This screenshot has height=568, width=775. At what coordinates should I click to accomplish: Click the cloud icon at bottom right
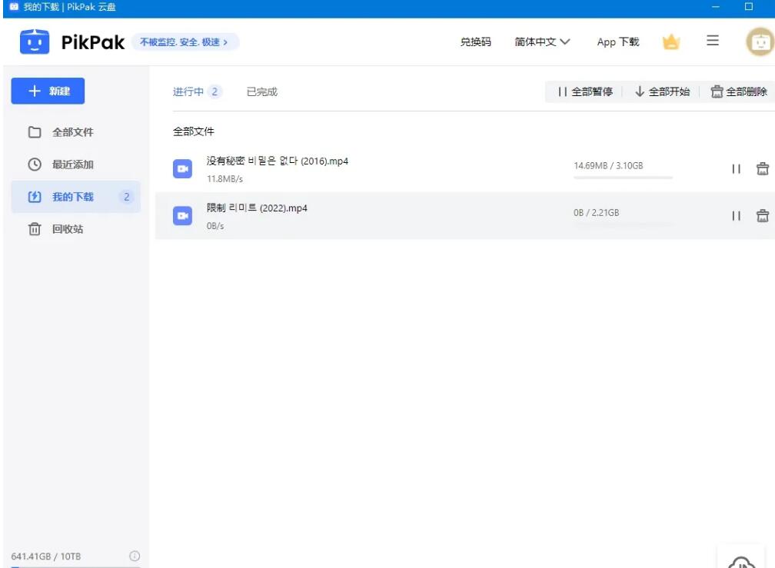[x=741, y=562]
